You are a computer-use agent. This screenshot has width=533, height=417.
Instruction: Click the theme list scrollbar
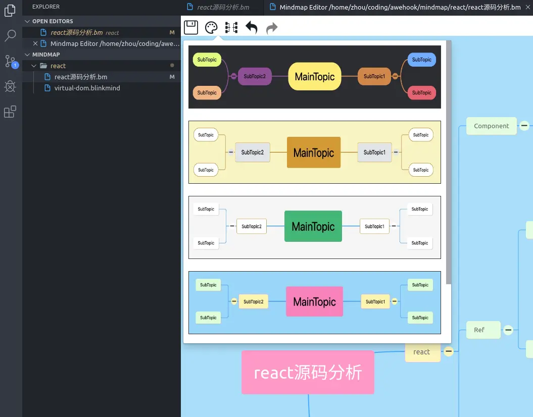[x=449, y=163]
